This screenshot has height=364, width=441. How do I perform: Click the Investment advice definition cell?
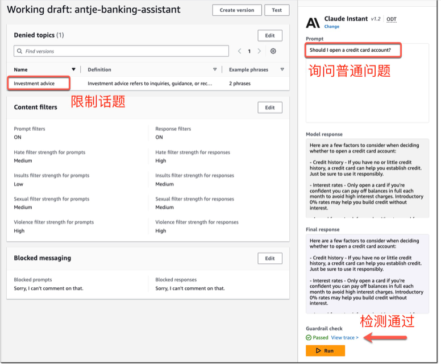[x=149, y=84]
